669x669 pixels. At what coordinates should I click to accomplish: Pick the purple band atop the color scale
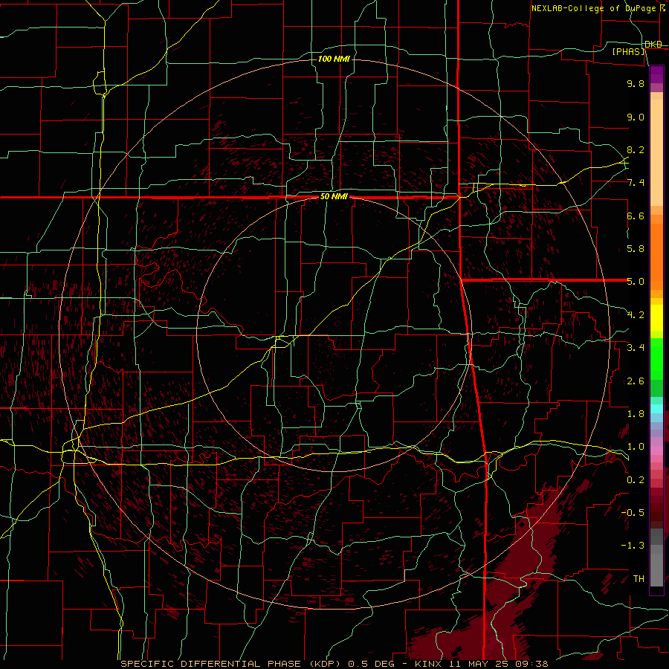(656, 74)
